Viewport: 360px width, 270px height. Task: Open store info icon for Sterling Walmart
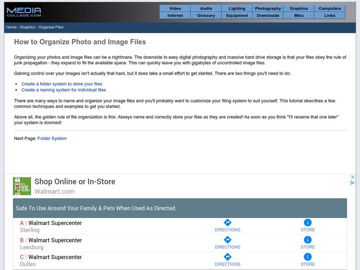[308, 223]
